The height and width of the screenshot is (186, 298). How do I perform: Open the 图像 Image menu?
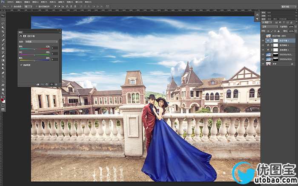point(27,2)
